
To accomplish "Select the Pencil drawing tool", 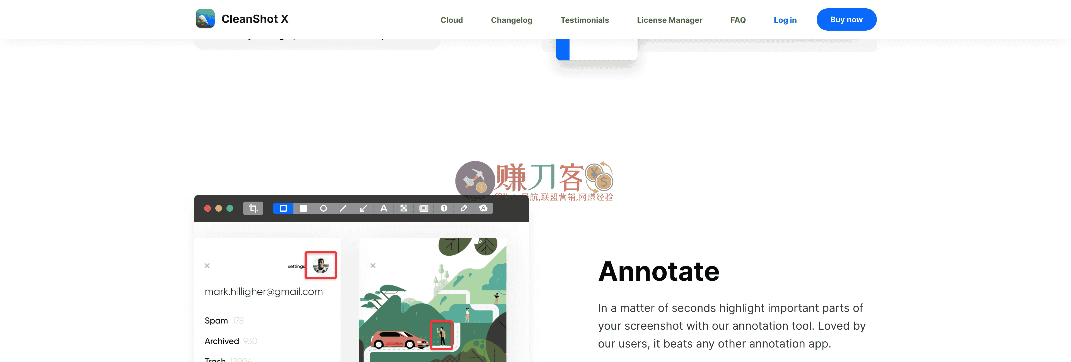I will [464, 208].
